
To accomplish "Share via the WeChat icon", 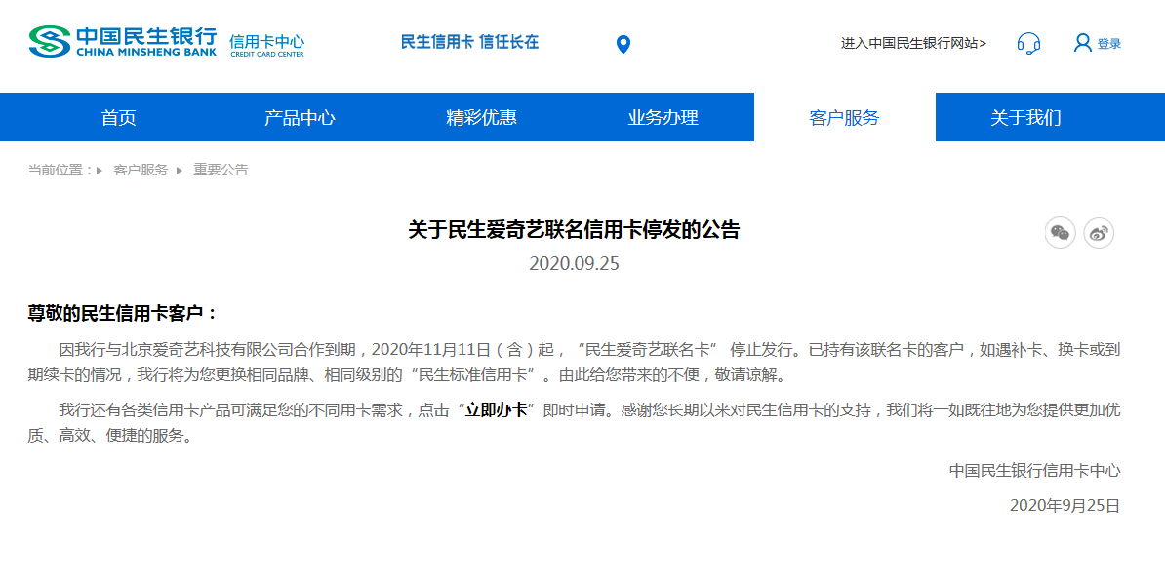I will coord(1061,233).
